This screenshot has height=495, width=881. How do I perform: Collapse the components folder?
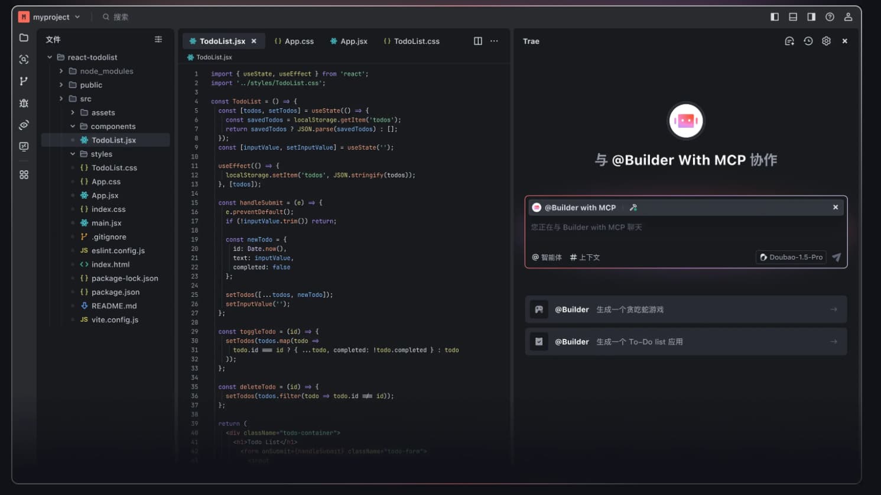[73, 126]
